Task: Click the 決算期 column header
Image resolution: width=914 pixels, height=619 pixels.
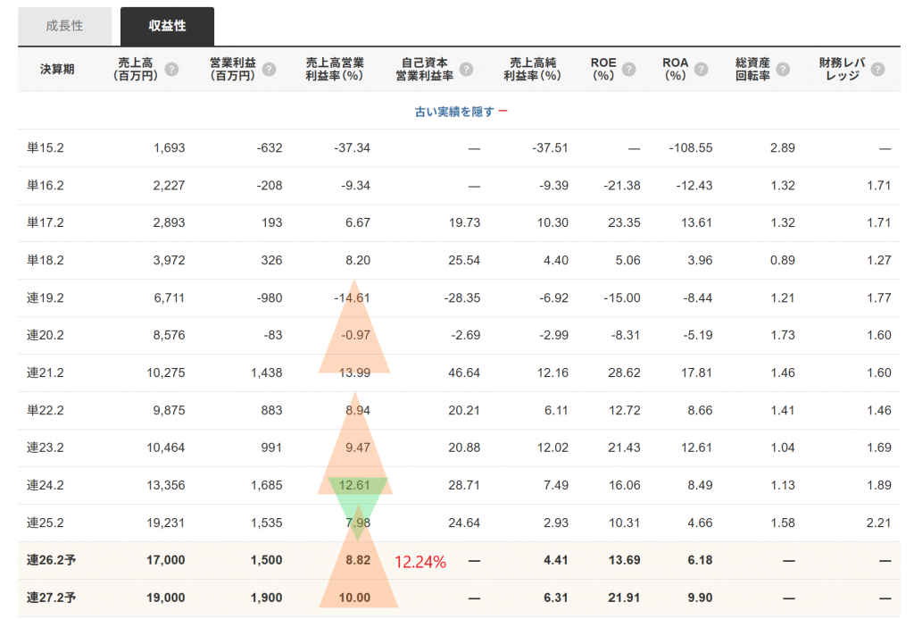Action: (57, 70)
